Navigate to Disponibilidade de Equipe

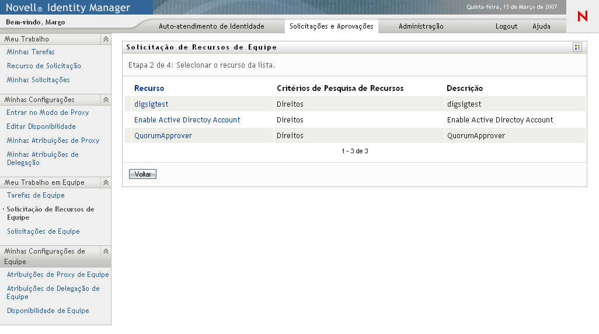click(48, 311)
